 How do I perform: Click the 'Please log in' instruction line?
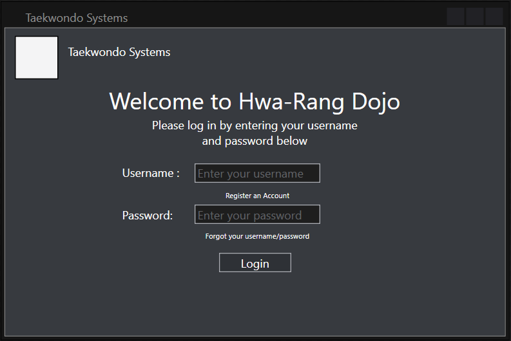click(x=255, y=125)
